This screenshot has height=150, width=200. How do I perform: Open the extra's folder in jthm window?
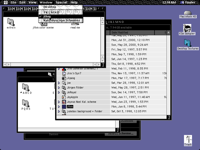click(11, 22)
